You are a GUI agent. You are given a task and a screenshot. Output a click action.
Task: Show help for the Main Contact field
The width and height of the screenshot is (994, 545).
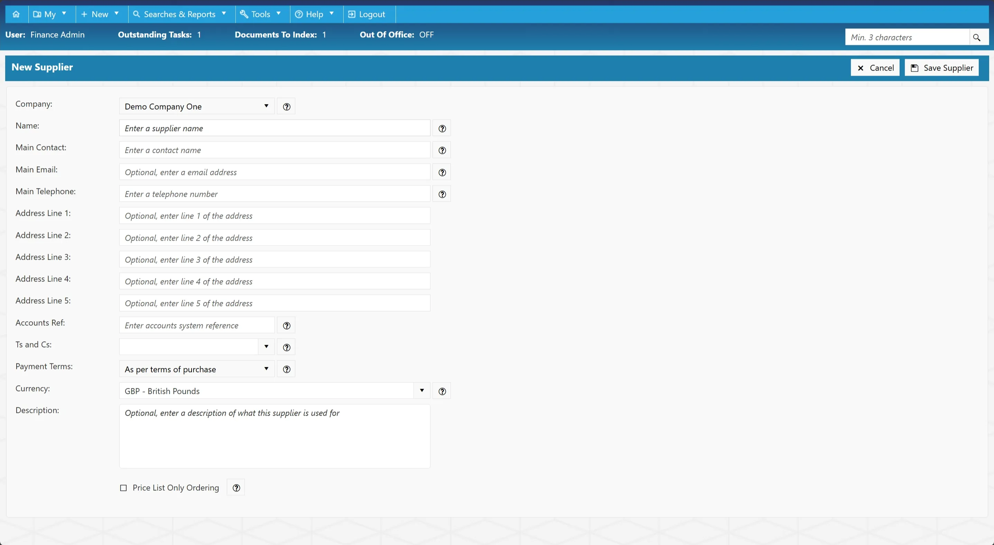pos(442,150)
